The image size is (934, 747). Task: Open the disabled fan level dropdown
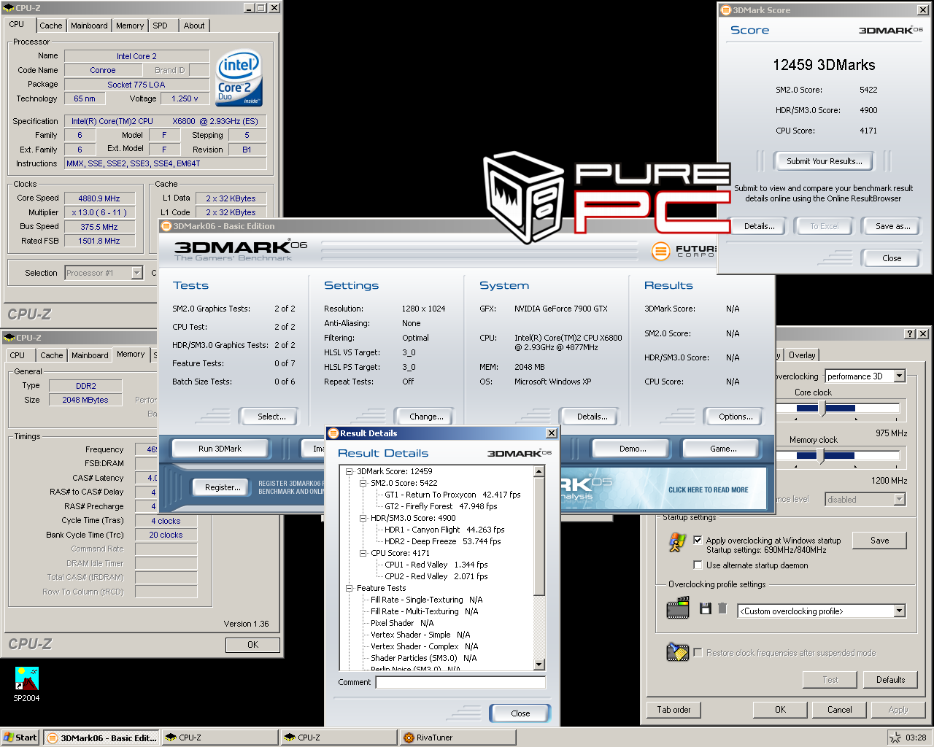pos(900,500)
